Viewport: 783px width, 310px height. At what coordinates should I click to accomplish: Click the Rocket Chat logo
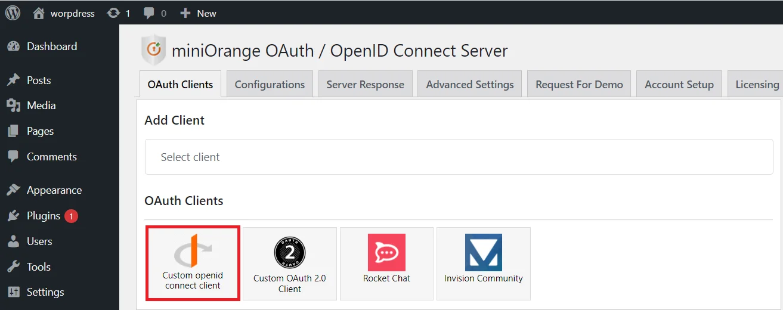(x=386, y=252)
